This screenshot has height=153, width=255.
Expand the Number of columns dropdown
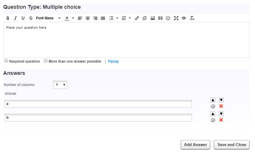(x=60, y=85)
